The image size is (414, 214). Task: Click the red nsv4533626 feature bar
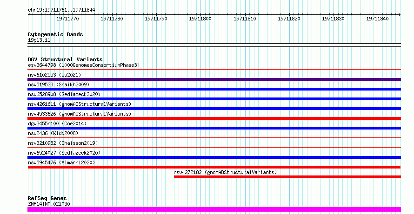[x=214, y=118]
